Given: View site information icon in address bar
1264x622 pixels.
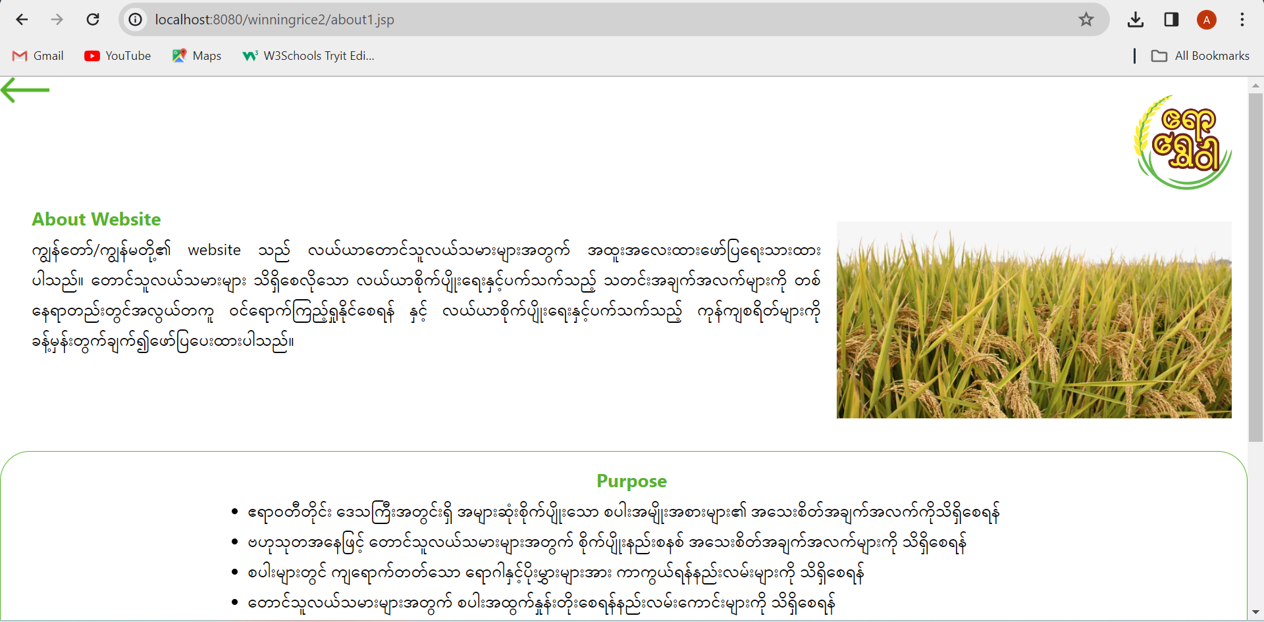Looking at the screenshot, I should click(135, 20).
